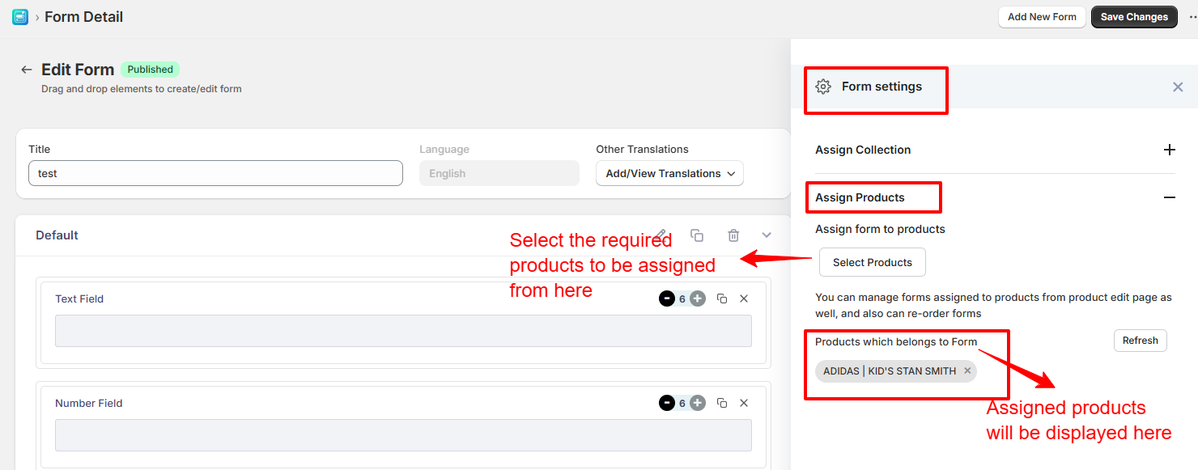Increase Text Field width with plus button
Screen dimensions: 1198x470
tap(698, 299)
